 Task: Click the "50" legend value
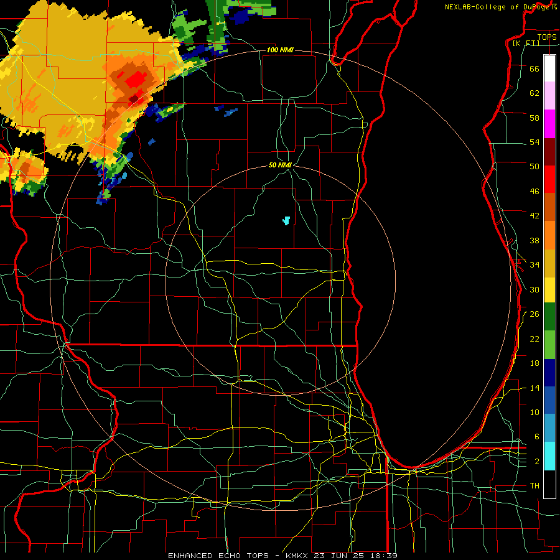coord(534,166)
